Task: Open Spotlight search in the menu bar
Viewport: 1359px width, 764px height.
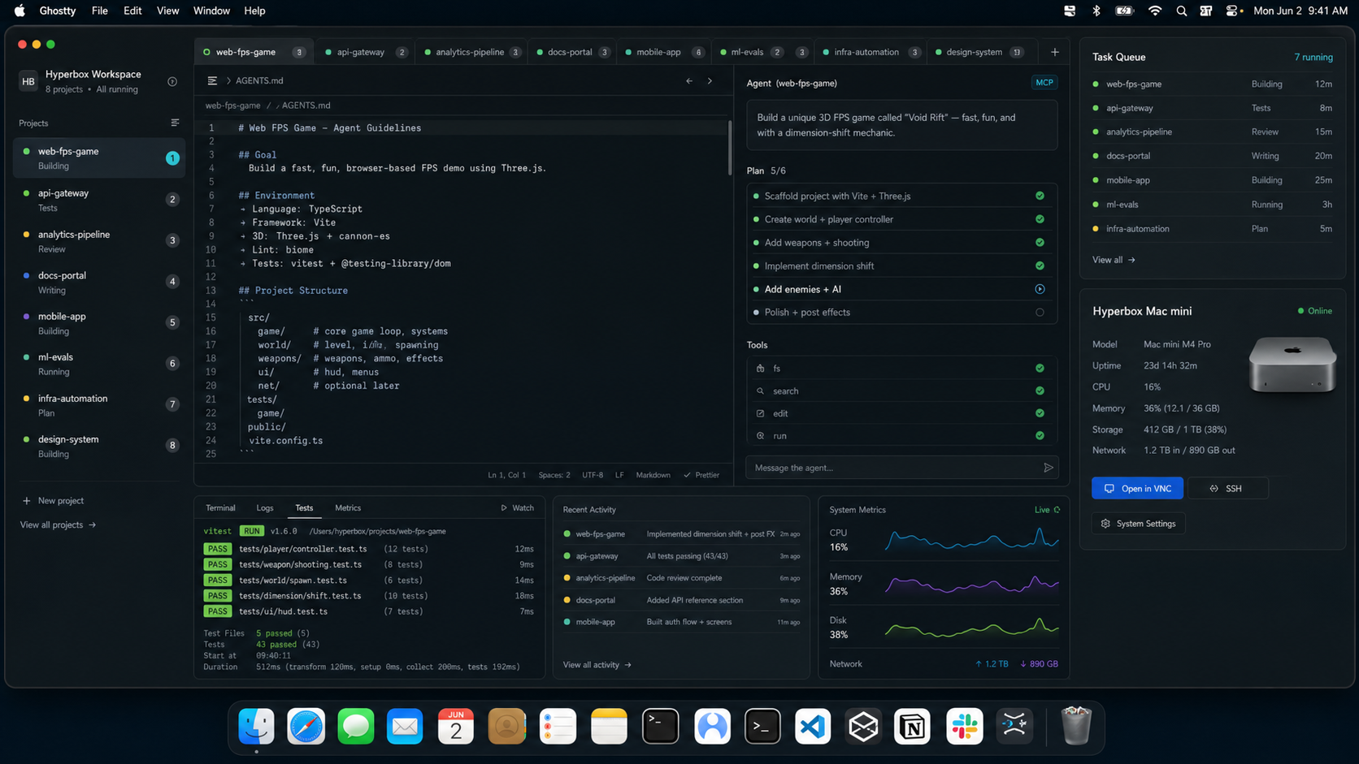Action: [1181, 11]
